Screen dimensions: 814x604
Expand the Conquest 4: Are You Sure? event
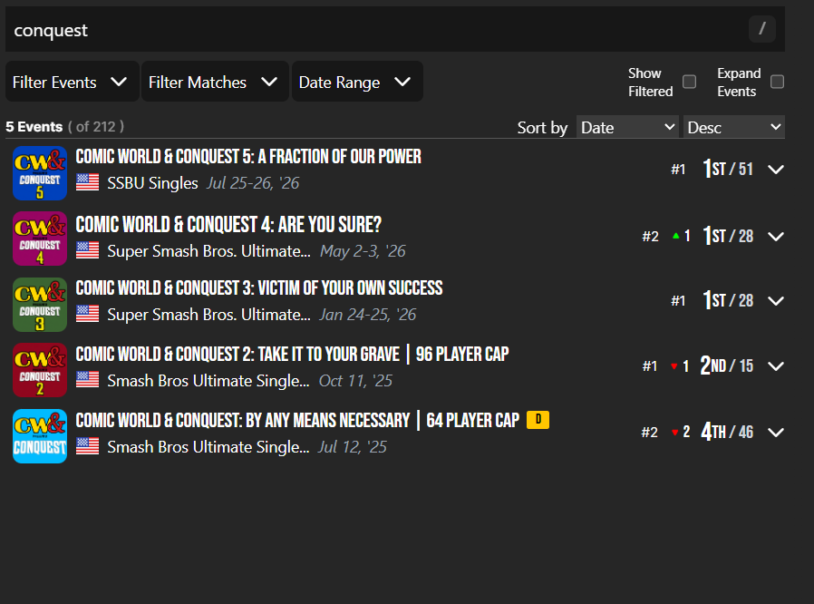tap(776, 237)
